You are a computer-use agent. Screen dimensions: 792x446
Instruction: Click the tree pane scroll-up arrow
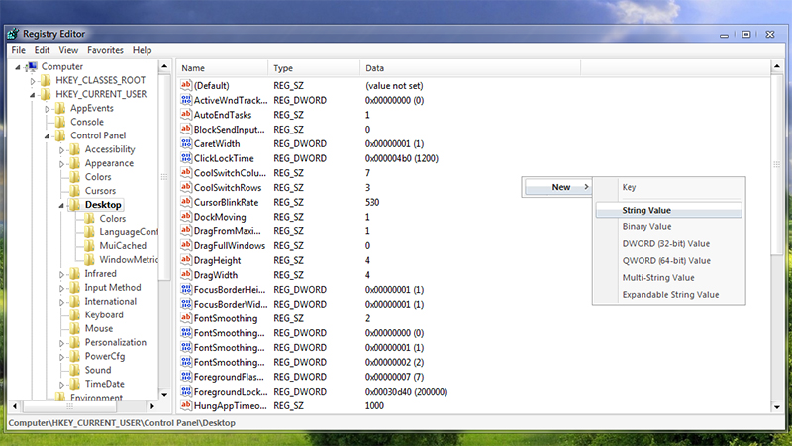164,66
